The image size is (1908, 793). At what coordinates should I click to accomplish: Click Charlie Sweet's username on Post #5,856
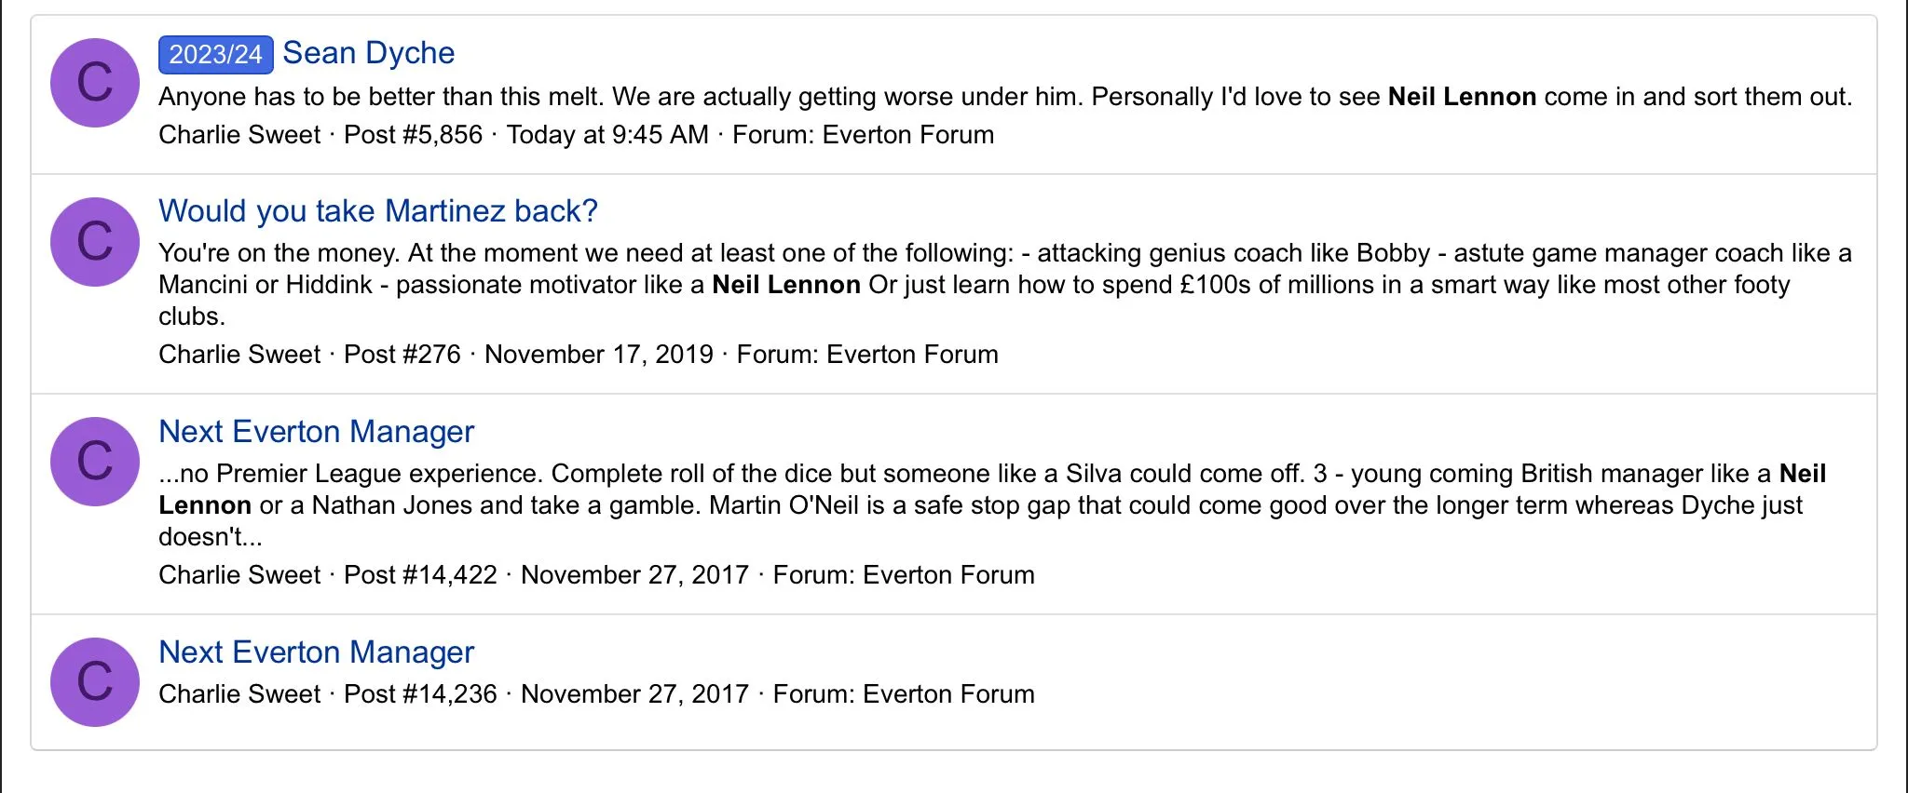(x=238, y=135)
